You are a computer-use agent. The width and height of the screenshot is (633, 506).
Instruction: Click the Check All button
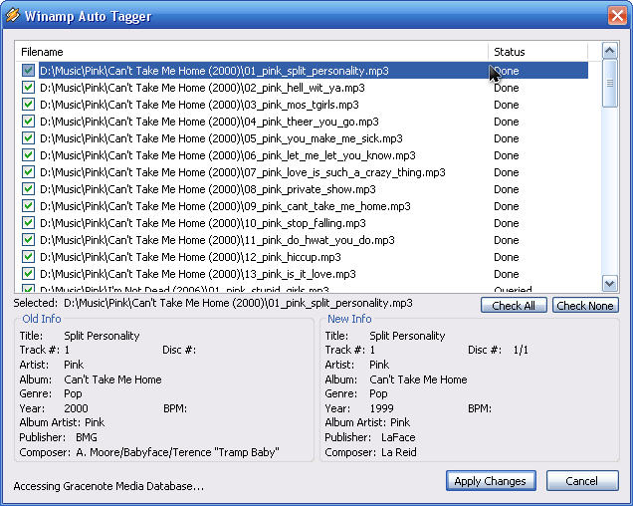click(x=514, y=305)
